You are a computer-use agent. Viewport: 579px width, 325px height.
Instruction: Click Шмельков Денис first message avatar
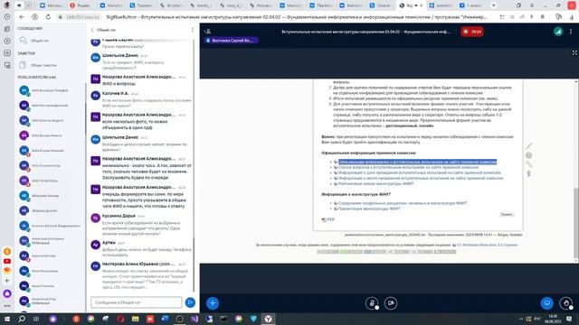pos(95,58)
